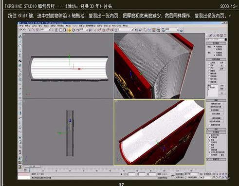Select the first wireframe color radio option

point(215,47)
